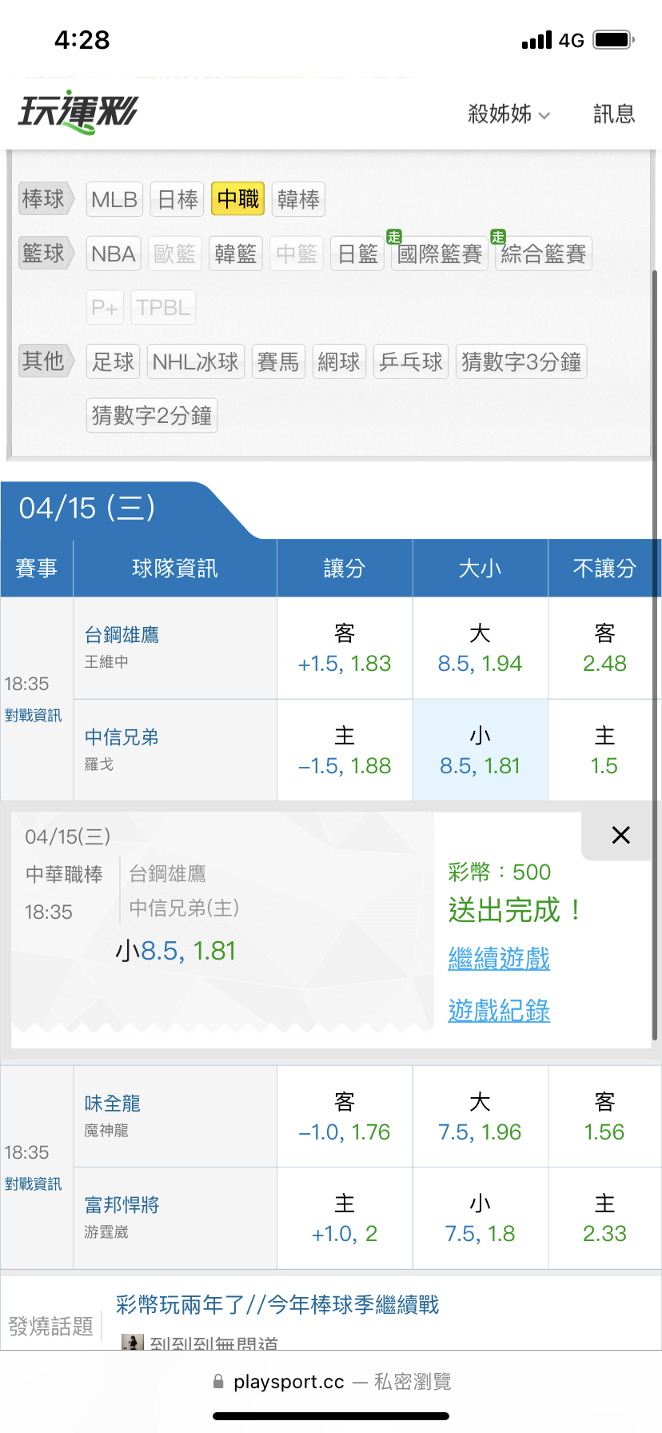Select the MLB league tab
This screenshot has height=1433, width=662.
[114, 199]
